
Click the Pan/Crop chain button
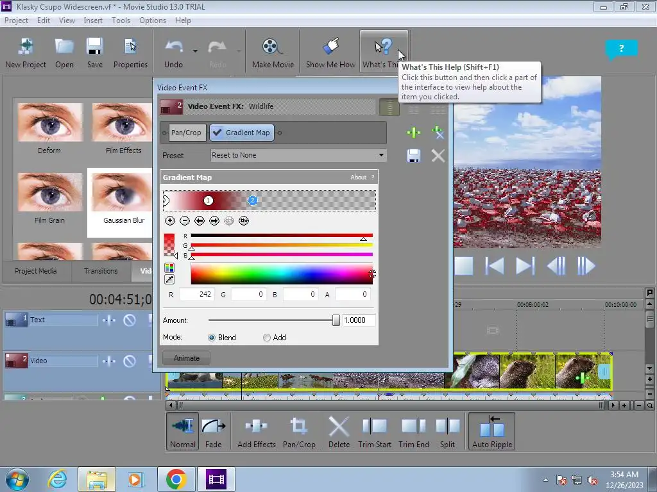[186, 133]
